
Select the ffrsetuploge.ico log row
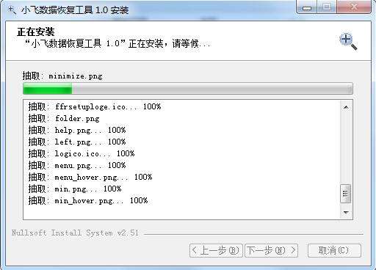[95, 106]
